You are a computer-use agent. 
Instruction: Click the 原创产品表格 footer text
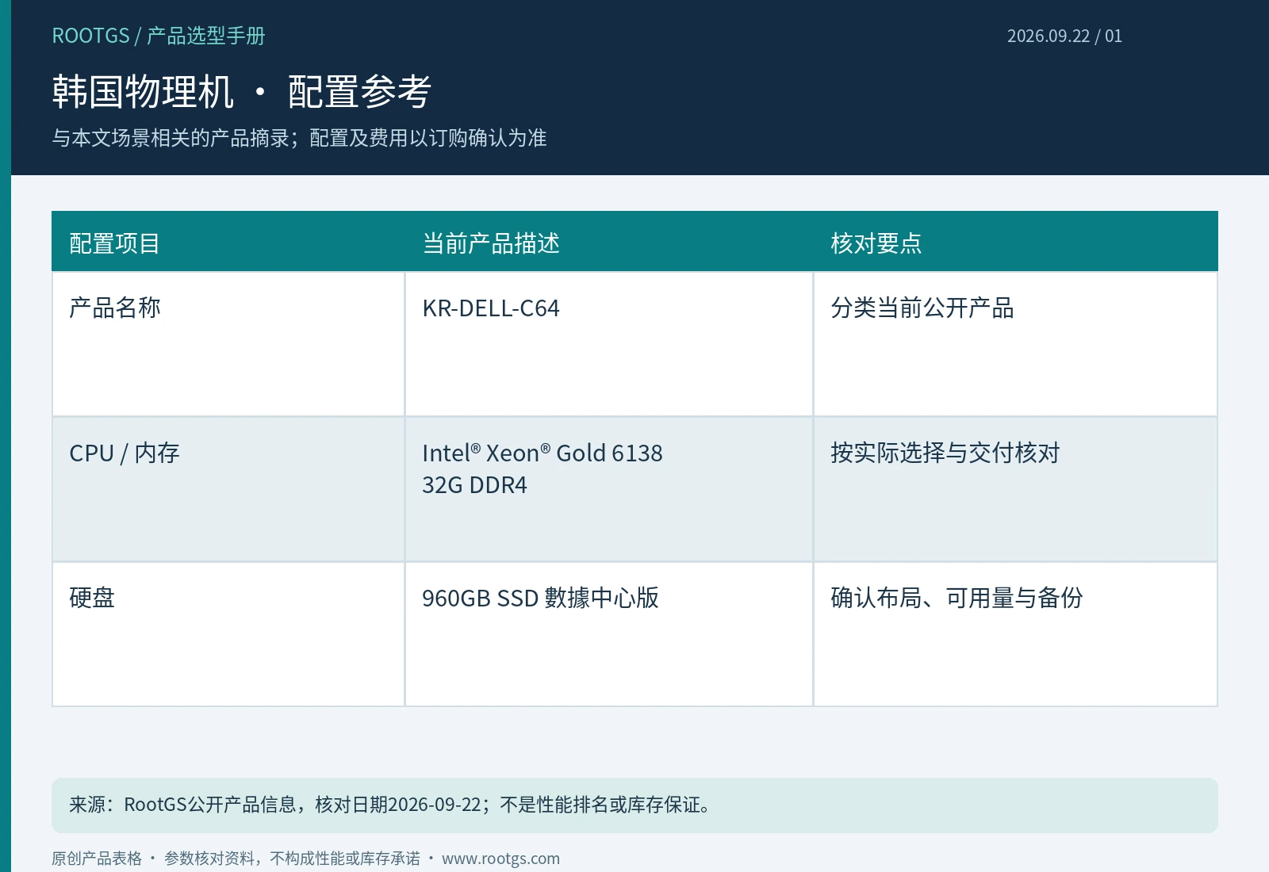[x=97, y=859]
